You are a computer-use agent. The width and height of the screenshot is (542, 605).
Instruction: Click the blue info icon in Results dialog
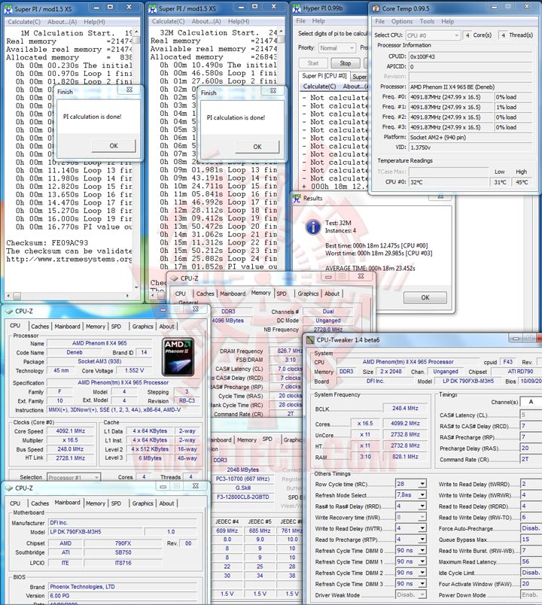click(x=312, y=227)
